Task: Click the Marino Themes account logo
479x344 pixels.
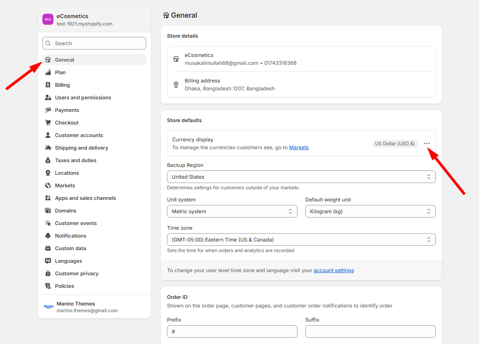Action: pyautogui.click(x=49, y=306)
